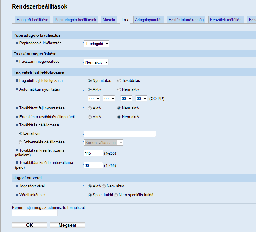Open the Papíradagoló kiválasztás dropdown
The image size is (256, 232).
tap(97, 44)
